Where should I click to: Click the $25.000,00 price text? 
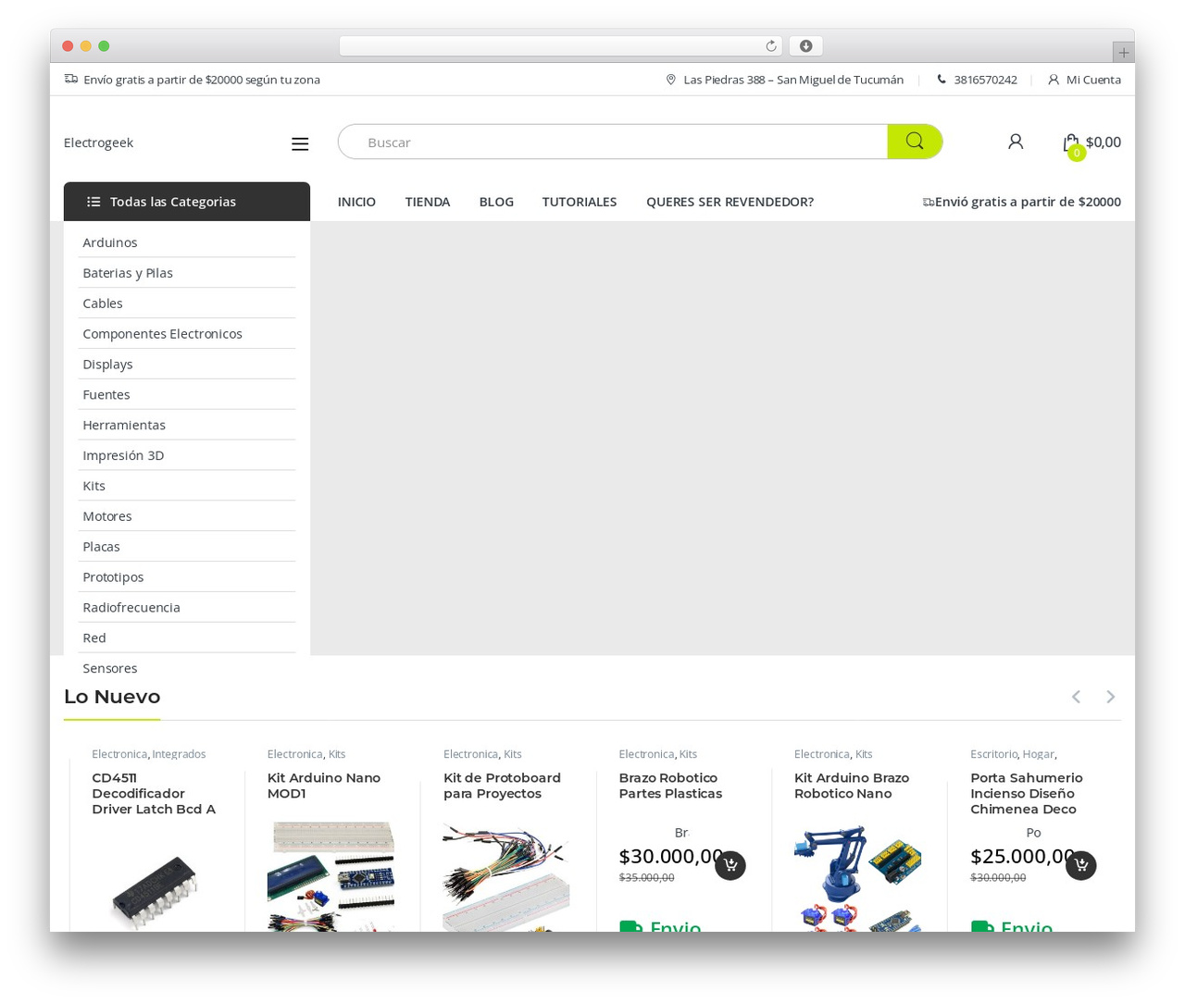click(1023, 857)
